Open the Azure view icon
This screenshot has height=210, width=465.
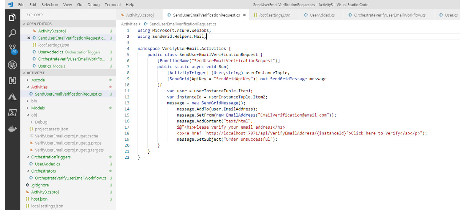point(12,97)
